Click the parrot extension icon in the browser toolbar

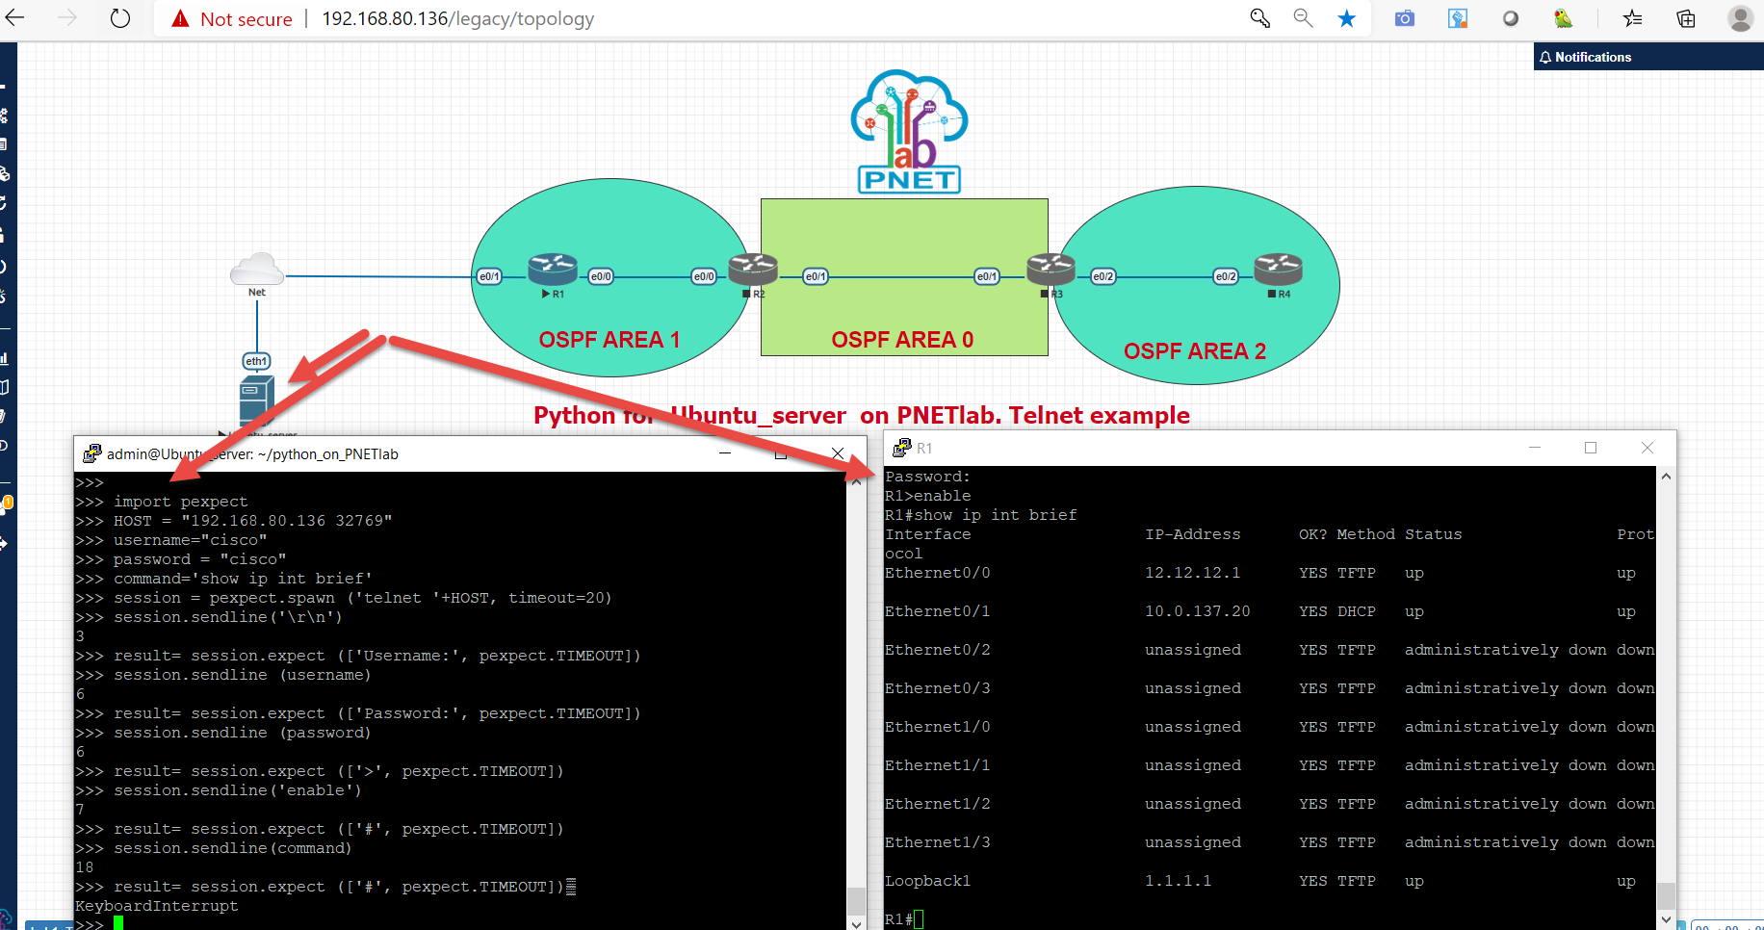click(x=1564, y=18)
